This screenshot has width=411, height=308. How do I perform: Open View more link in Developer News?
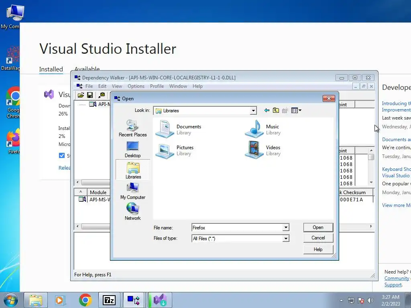point(396,205)
